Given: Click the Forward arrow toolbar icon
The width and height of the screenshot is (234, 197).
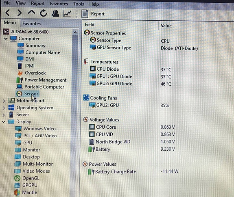Looking at the screenshot, I should pyautogui.click(x=20, y=13).
